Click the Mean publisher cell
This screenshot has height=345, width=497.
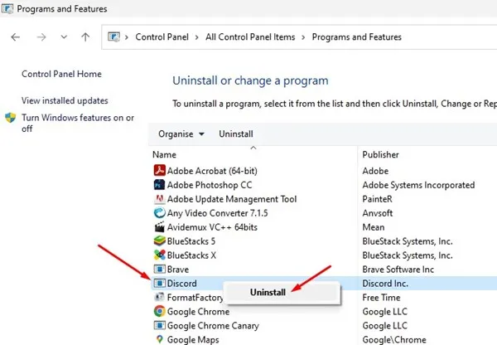[374, 227]
